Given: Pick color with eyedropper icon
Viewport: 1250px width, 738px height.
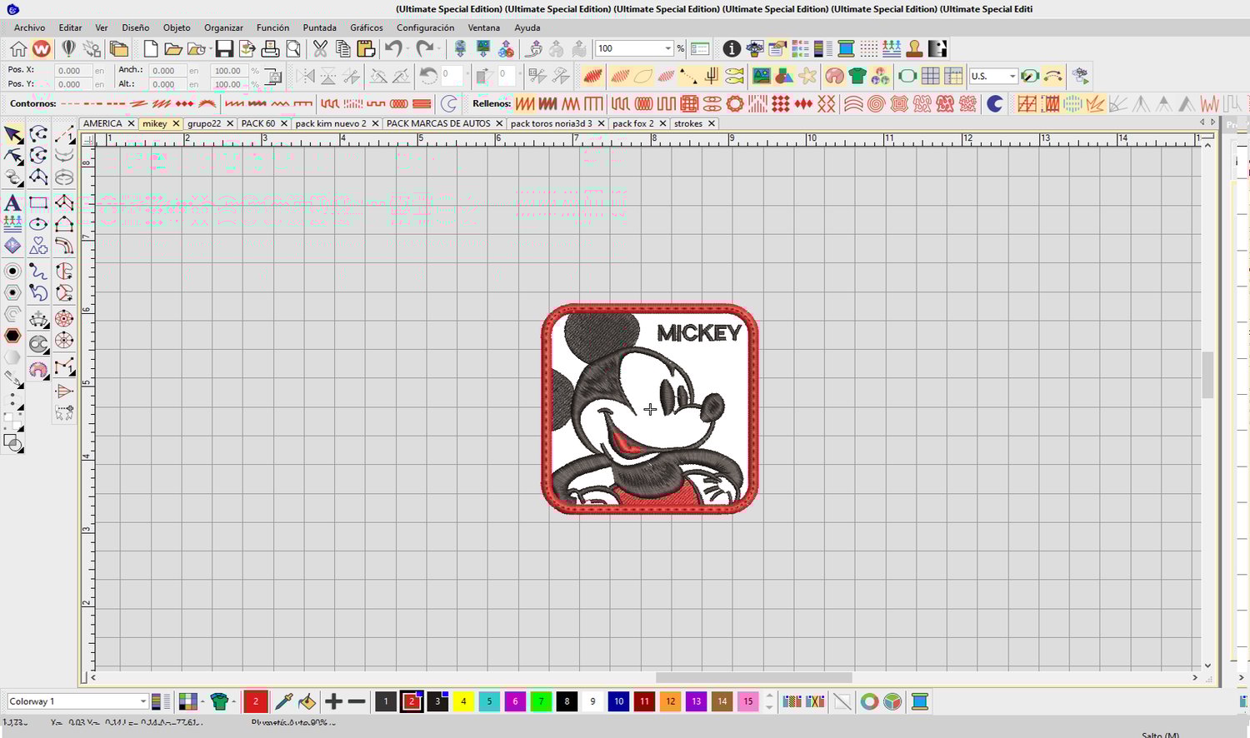Looking at the screenshot, I should click(283, 701).
